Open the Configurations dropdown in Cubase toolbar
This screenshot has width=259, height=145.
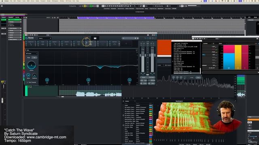[74, 6]
